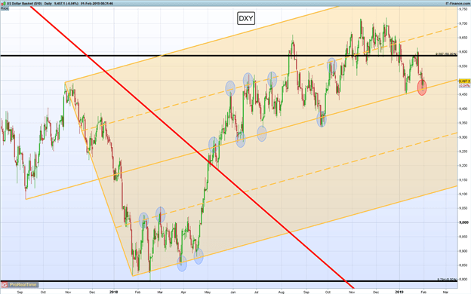Click the Daily timeframe in title bar
471x294 pixels.
pyautogui.click(x=48, y=4)
